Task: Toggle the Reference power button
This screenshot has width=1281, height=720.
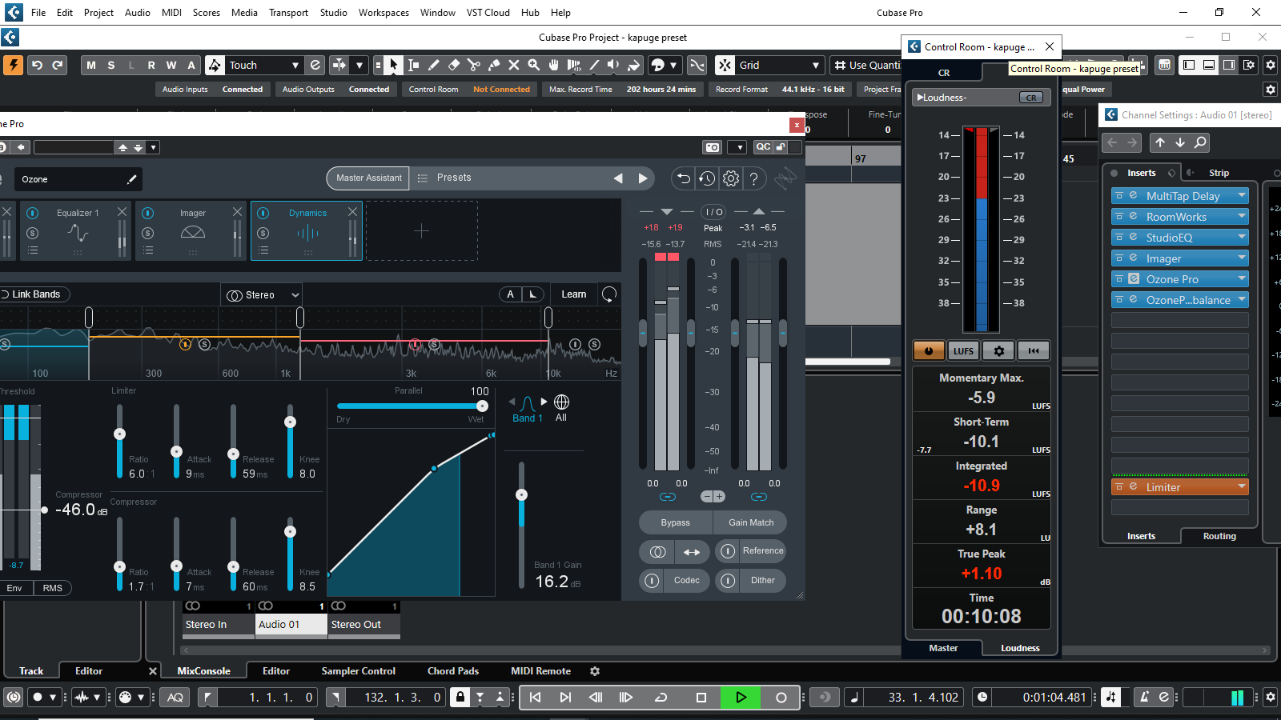Action: coord(728,551)
